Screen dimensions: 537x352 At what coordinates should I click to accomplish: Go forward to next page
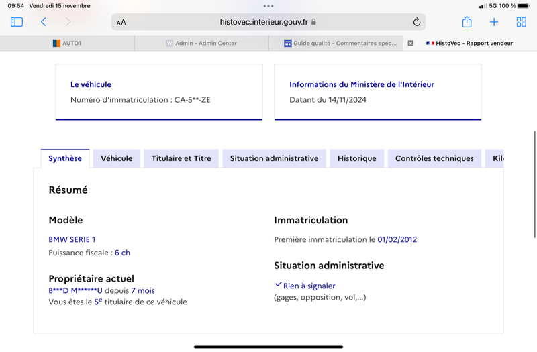(x=68, y=22)
